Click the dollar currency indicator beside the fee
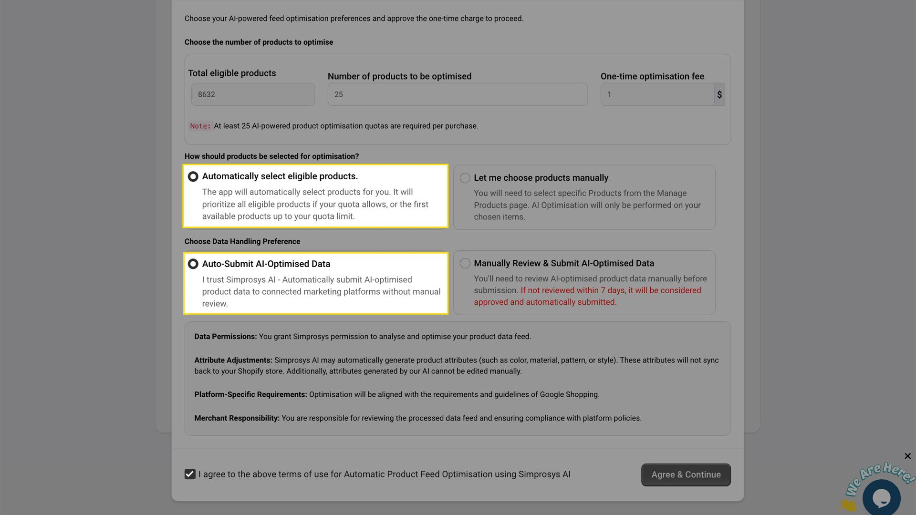 (x=719, y=94)
